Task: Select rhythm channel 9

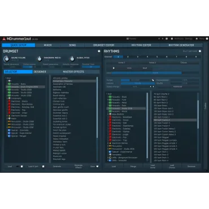Action: [196, 56]
